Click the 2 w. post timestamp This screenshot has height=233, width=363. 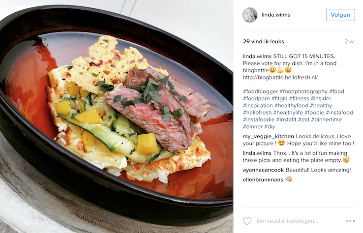coord(350,41)
